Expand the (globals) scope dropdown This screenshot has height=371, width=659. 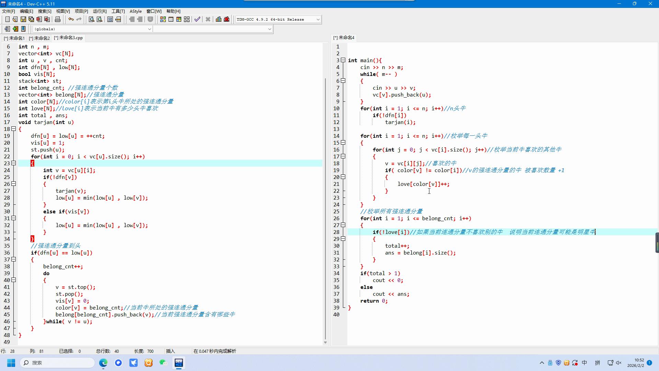pyautogui.click(x=149, y=29)
